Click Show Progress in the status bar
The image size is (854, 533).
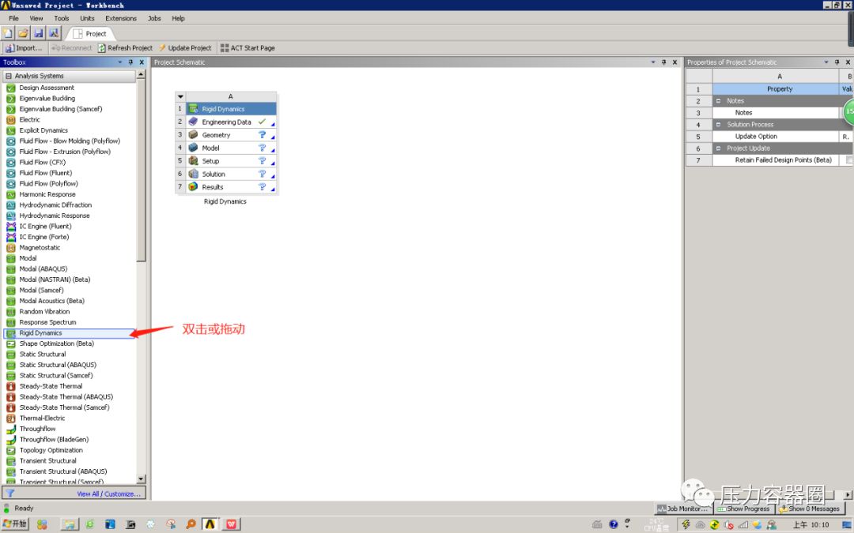[743, 509]
